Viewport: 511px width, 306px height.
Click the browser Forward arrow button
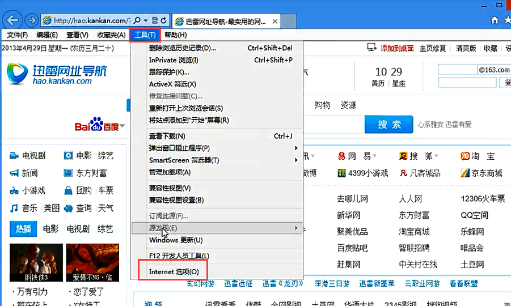[x=31, y=20]
